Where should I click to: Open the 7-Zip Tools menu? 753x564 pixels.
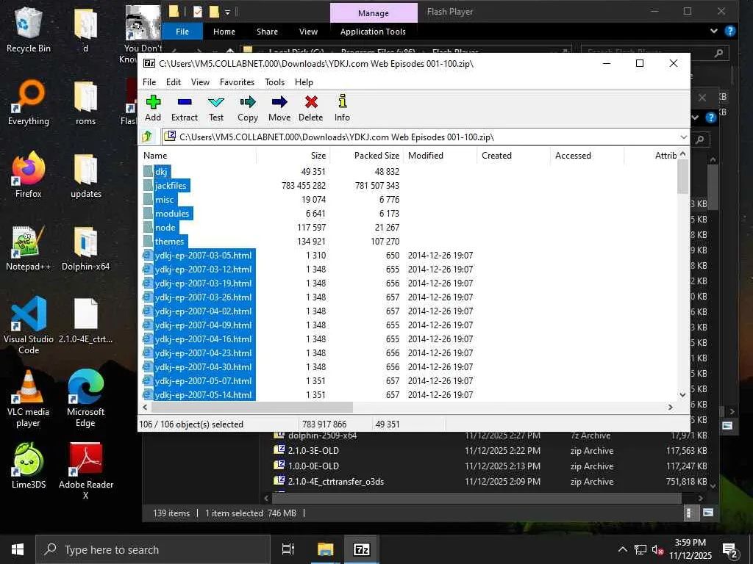(275, 82)
